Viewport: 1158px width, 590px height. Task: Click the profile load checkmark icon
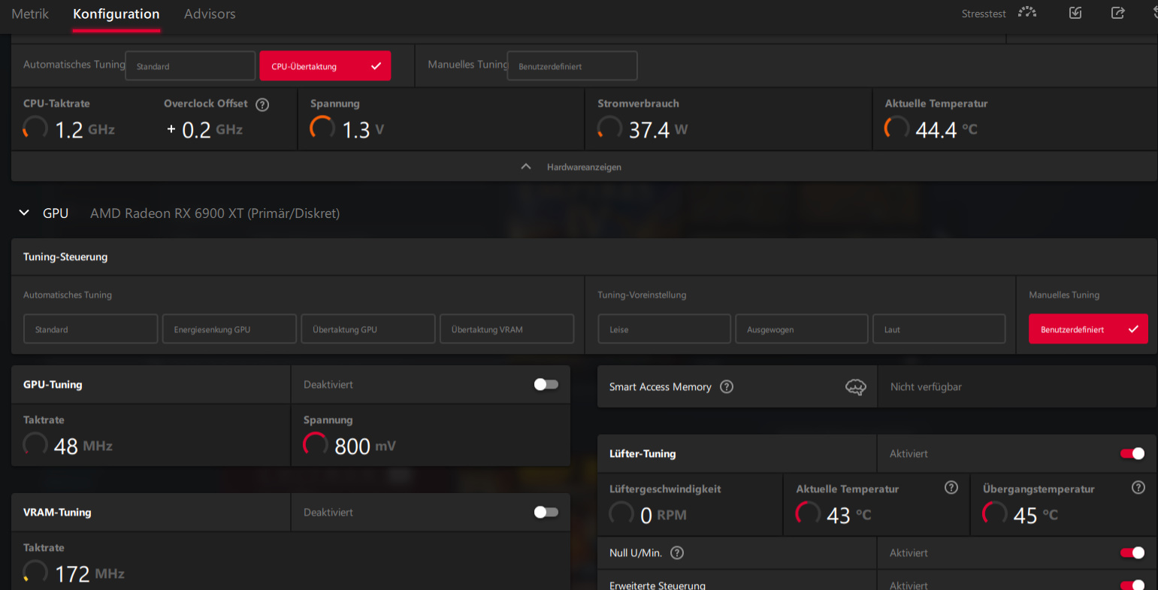pyautogui.click(x=1075, y=13)
